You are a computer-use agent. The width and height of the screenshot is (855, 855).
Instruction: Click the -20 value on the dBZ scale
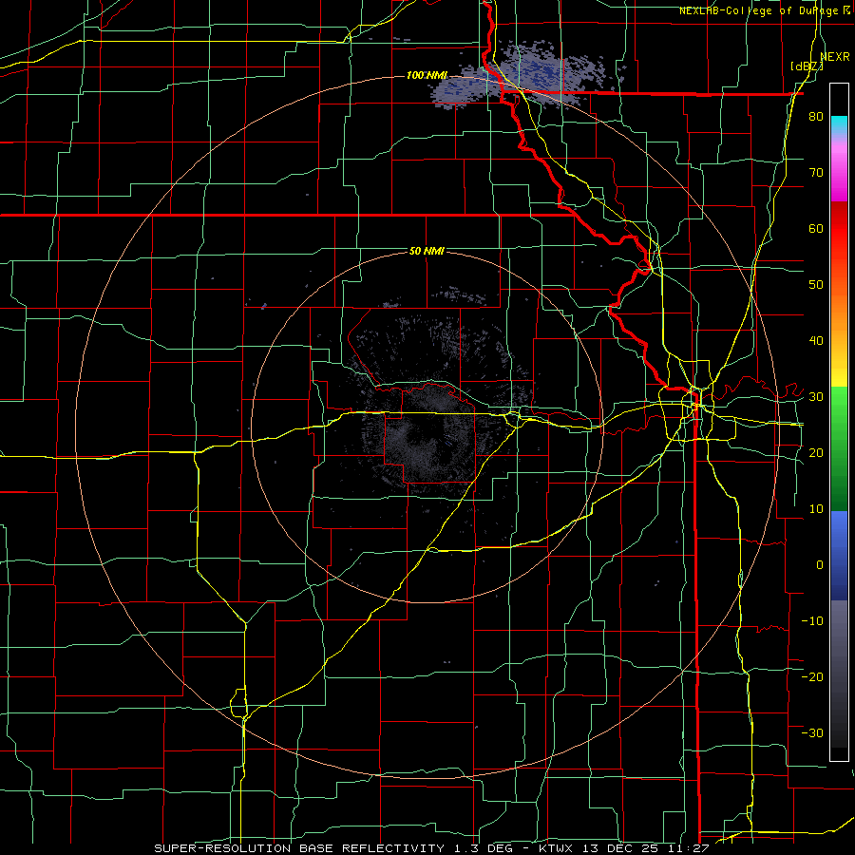point(812,676)
